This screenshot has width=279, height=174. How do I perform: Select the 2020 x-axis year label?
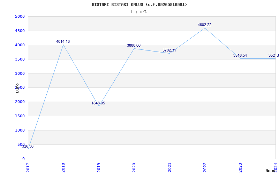134,168
